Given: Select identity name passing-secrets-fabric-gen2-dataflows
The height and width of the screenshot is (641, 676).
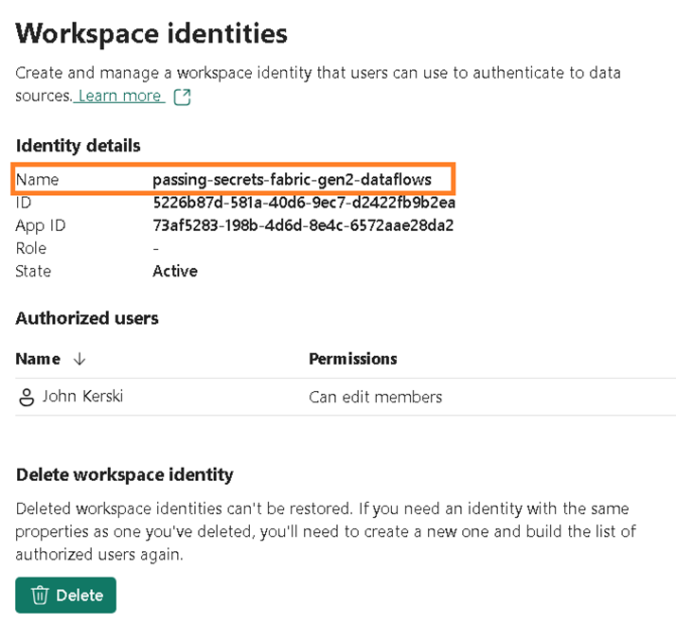Looking at the screenshot, I should pyautogui.click(x=292, y=179).
